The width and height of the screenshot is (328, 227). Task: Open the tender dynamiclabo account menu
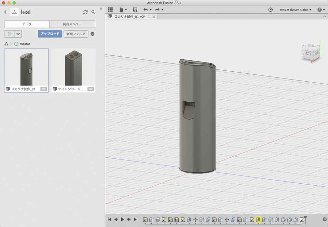(x=296, y=10)
